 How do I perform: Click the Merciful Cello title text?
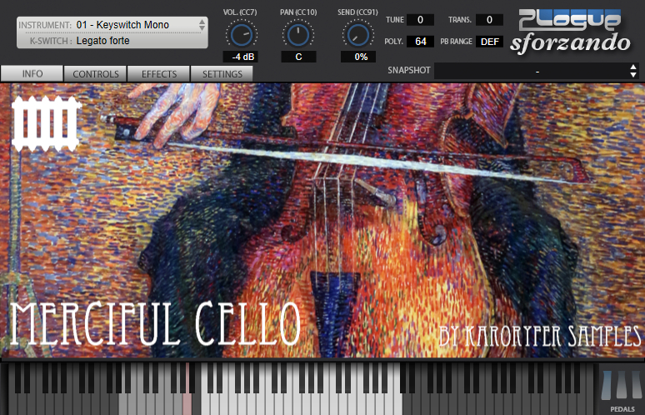(156, 324)
